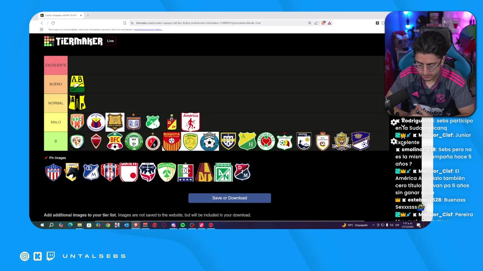The height and width of the screenshot is (271, 483).
Task: Select the Deportes Quindío crest
Action: pos(285,141)
